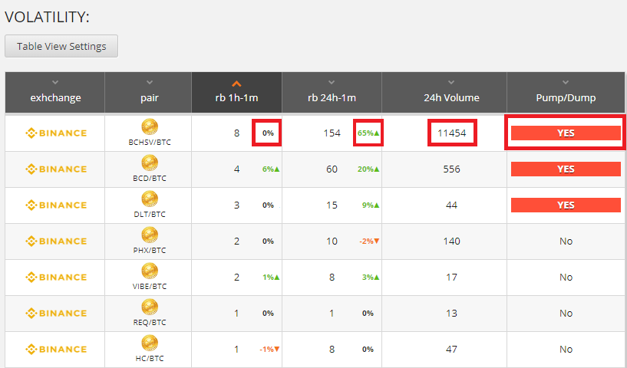Toggle rb 1h-1m sort arrow
Screen dimensions: 627x368
coord(236,84)
